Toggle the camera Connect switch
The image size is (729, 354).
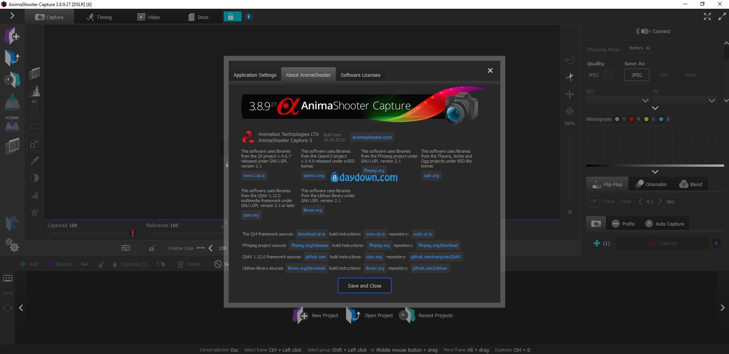[644, 31]
